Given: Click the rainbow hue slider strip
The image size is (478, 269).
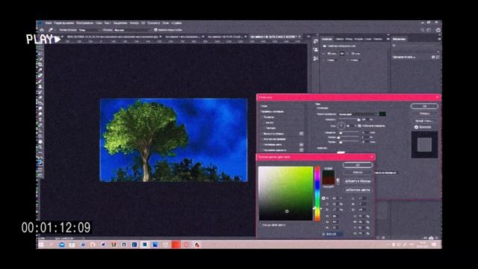Looking at the screenshot, I should (317, 194).
